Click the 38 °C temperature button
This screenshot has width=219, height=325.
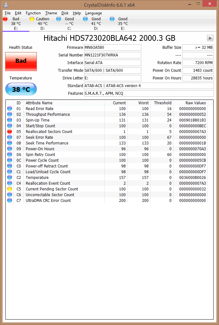pos(21,89)
